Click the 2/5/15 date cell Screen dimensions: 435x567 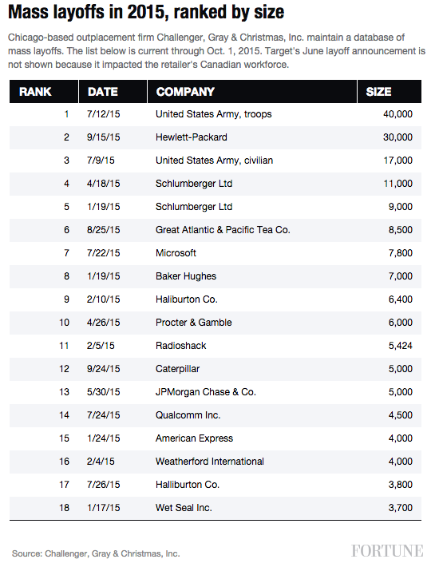tap(101, 346)
